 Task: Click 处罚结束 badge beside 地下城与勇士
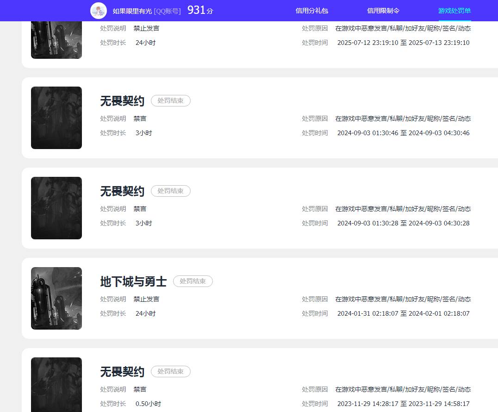pos(193,281)
